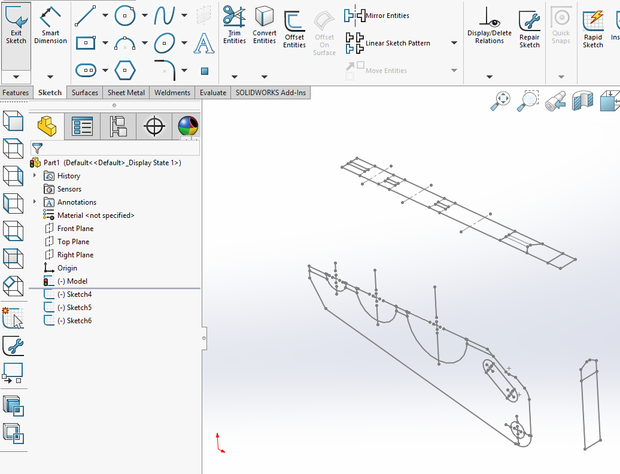
Task: Open the Line tool dropdown arrow
Action: point(105,16)
